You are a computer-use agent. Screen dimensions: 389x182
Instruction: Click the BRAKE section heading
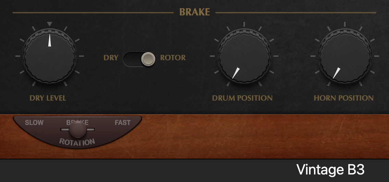(x=194, y=12)
